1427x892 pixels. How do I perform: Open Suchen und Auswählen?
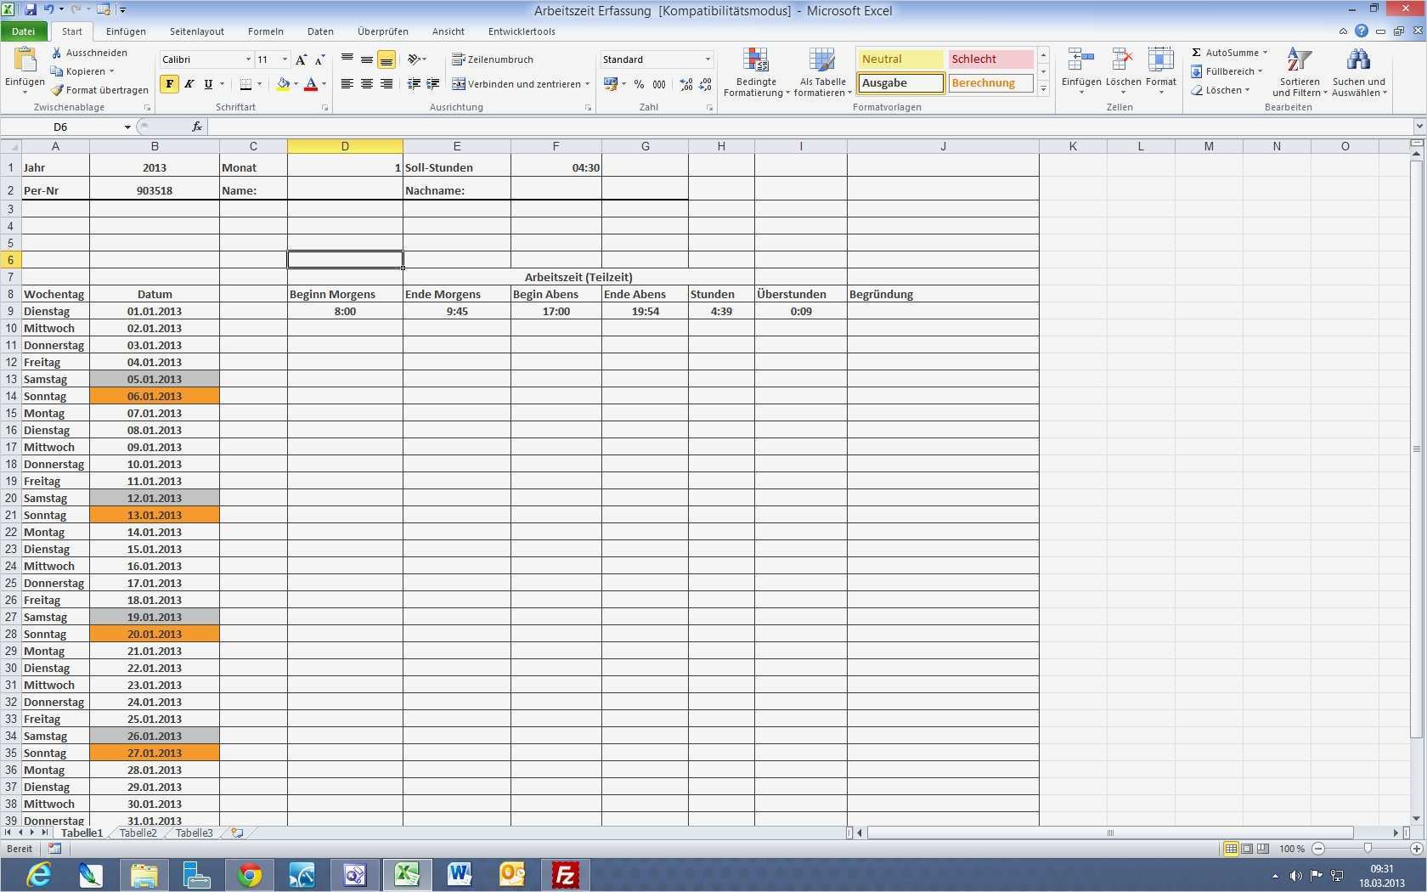coord(1359,72)
